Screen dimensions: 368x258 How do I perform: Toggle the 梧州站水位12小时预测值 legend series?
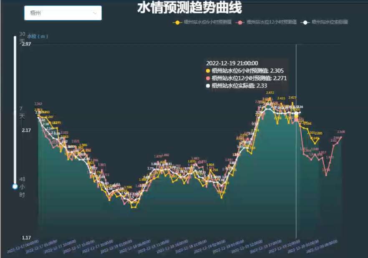pos(271,22)
